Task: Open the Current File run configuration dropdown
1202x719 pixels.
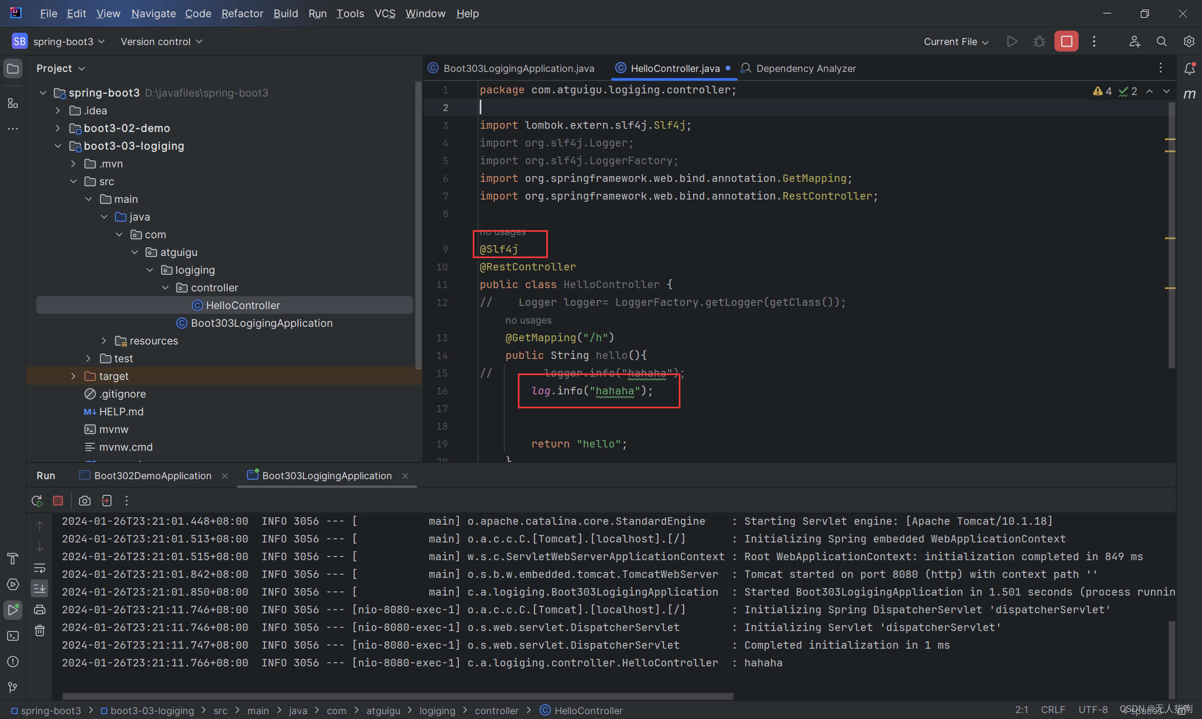Action: pyautogui.click(x=955, y=41)
